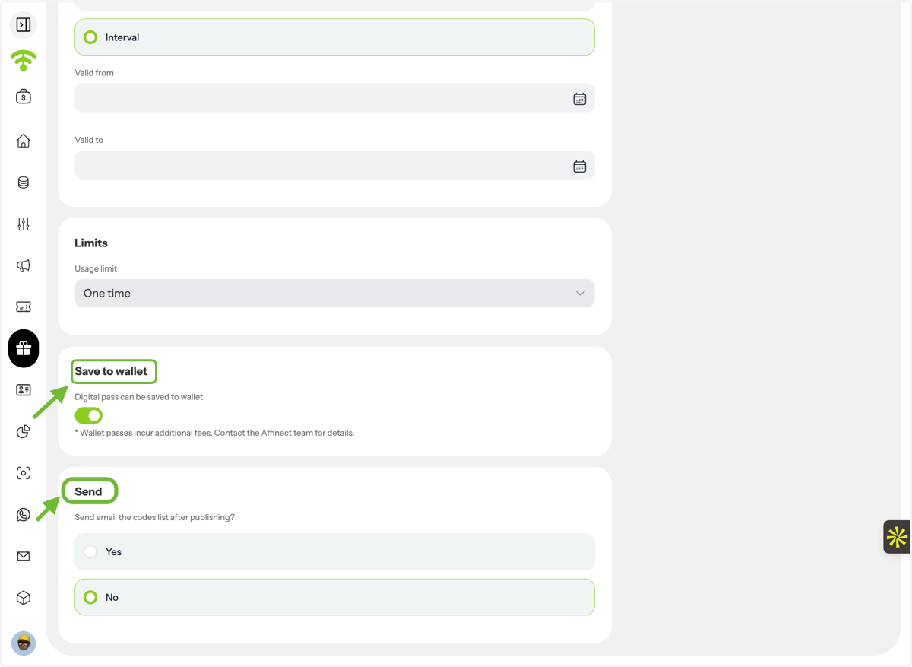
Task: Open the ticket coupon sidebar icon
Action: click(24, 307)
